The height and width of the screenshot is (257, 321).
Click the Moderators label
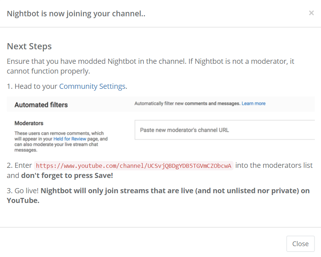click(x=29, y=123)
